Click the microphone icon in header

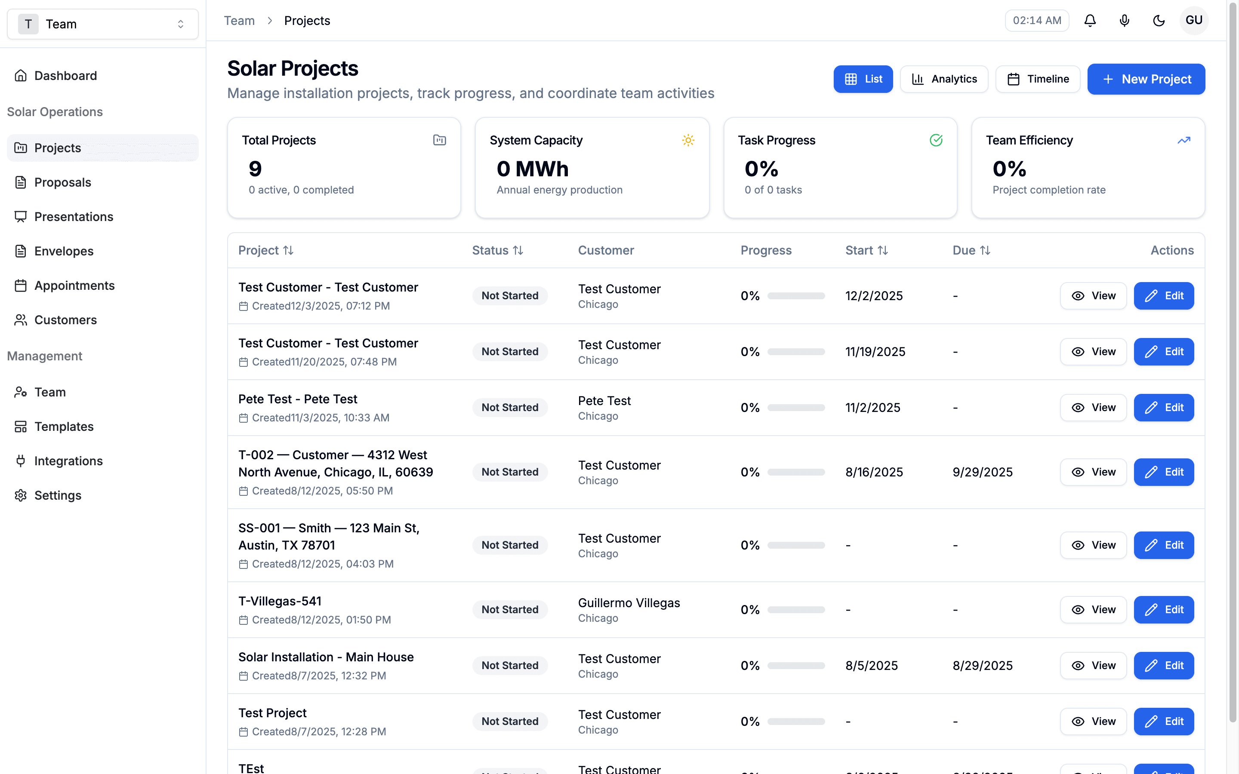pos(1124,21)
